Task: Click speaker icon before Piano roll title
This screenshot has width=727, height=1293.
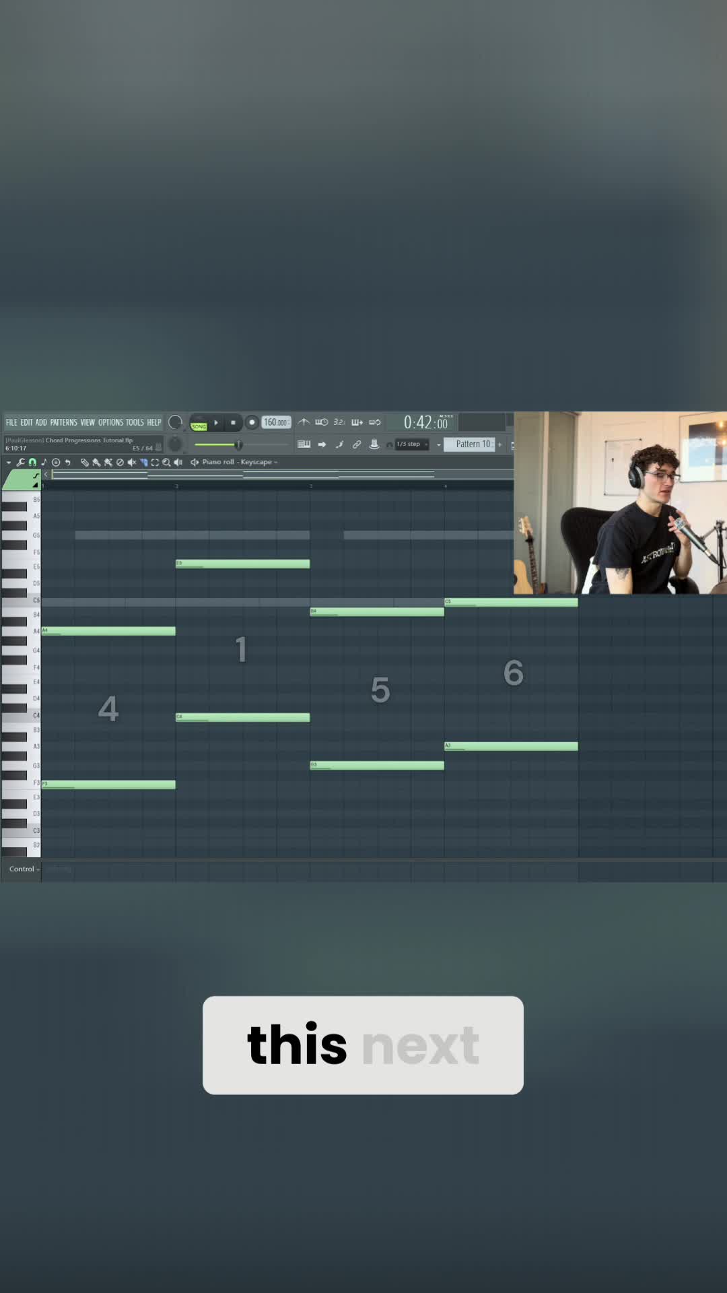Action: [x=195, y=462]
